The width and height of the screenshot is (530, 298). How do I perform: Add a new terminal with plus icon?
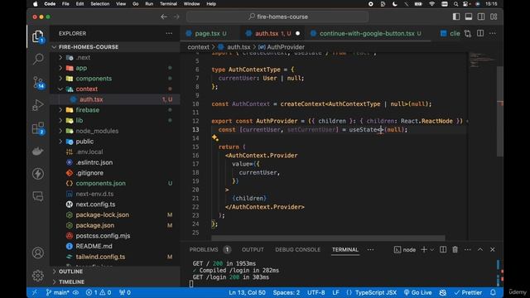click(x=424, y=250)
